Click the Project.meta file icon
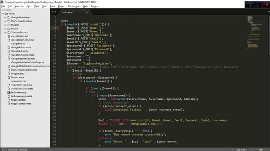This screenshot has width=270, height=151. 9,78
